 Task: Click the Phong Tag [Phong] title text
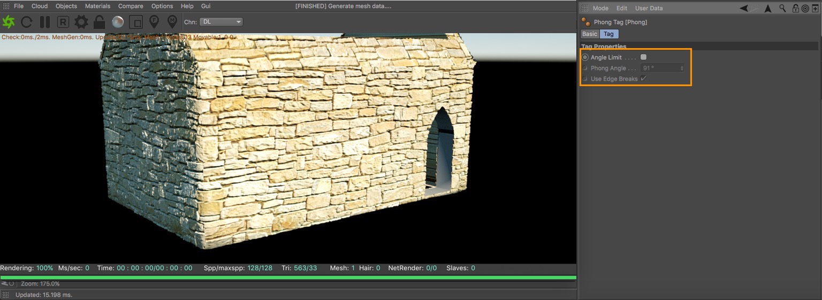pyautogui.click(x=620, y=22)
